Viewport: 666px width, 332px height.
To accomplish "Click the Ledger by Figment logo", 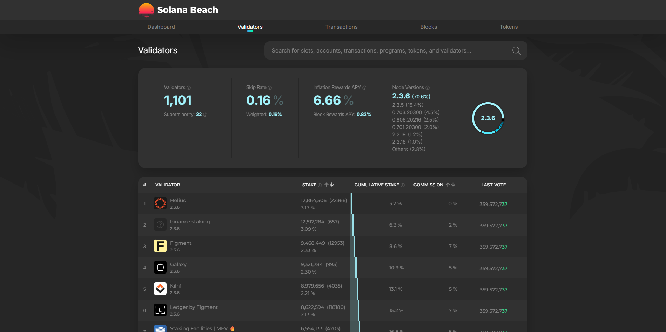I will point(160,310).
